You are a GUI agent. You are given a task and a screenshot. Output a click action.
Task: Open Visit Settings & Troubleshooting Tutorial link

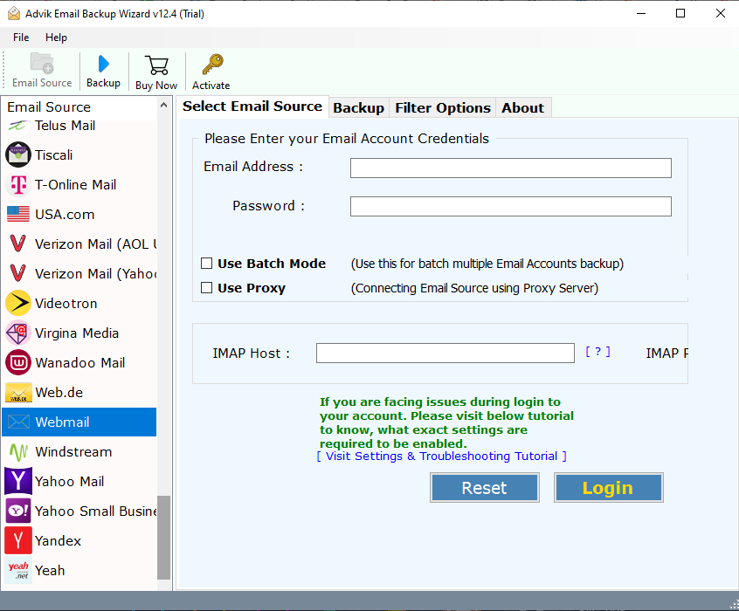(442, 456)
